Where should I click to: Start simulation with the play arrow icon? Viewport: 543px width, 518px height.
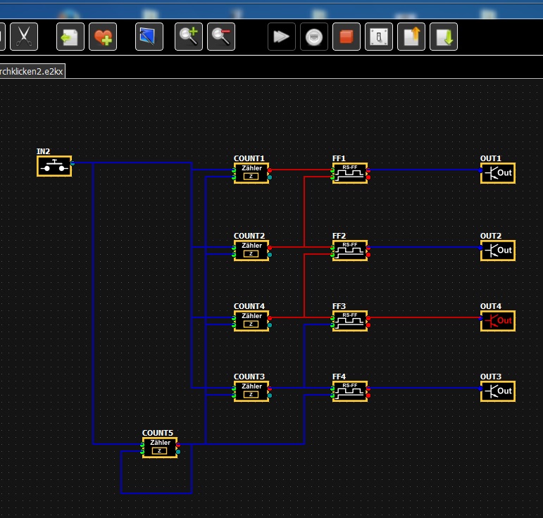[282, 37]
